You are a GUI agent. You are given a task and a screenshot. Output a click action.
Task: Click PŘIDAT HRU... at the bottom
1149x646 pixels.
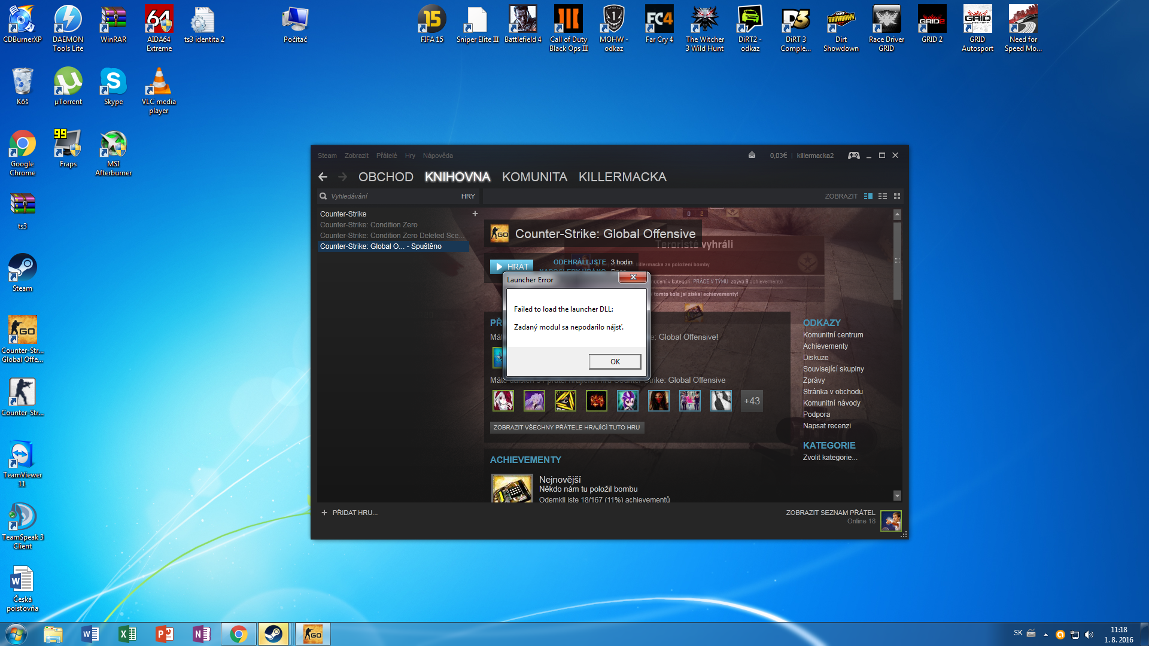pyautogui.click(x=349, y=513)
